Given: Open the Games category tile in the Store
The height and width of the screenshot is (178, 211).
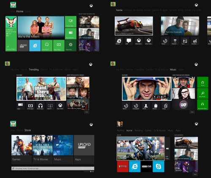Looking at the screenshot, I should point(22,149).
